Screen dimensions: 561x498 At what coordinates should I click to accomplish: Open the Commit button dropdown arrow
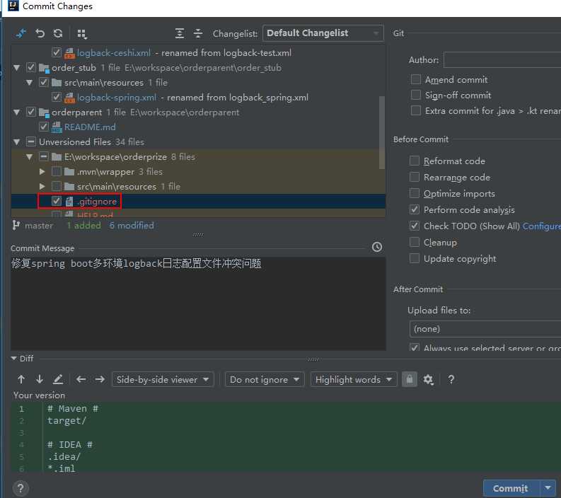pos(548,488)
